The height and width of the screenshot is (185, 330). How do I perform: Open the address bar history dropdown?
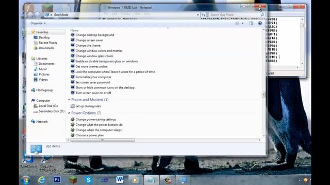pos(197,15)
